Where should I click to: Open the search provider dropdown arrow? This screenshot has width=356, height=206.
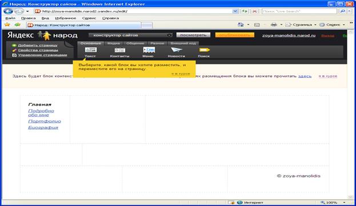coord(349,11)
